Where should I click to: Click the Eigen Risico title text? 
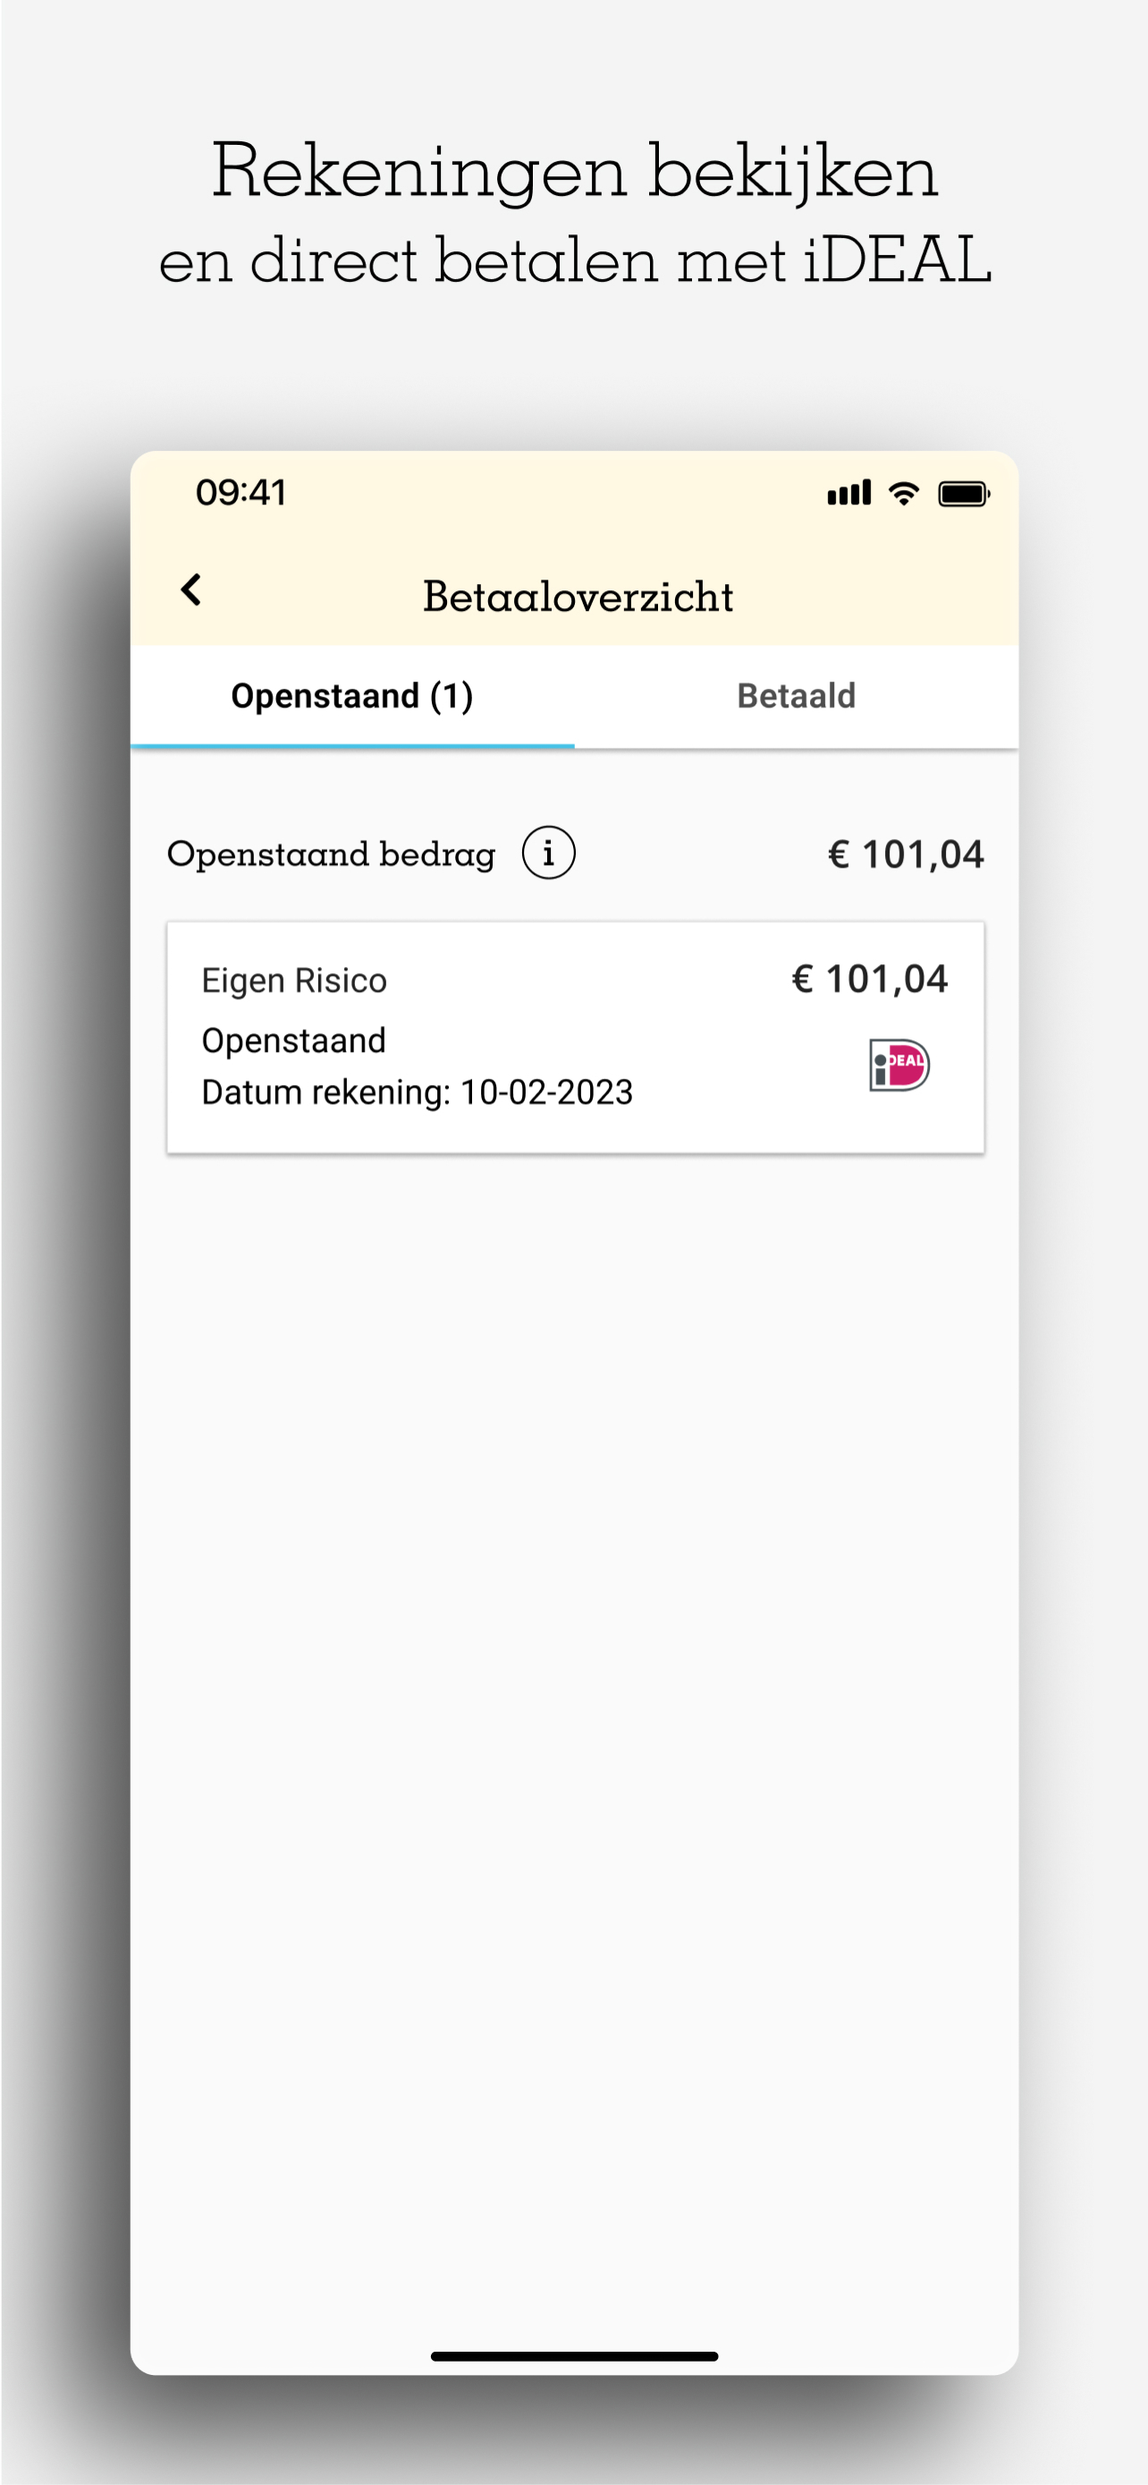point(293,980)
